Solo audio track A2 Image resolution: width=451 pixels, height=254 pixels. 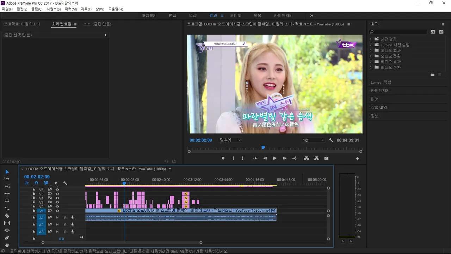tap(65, 225)
